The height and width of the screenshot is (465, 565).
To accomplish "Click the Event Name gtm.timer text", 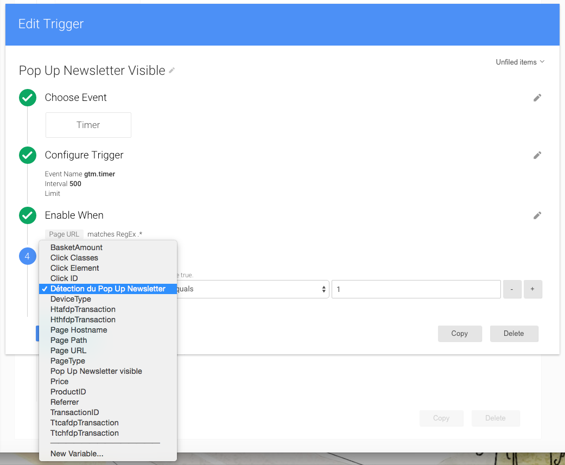I will click(80, 174).
